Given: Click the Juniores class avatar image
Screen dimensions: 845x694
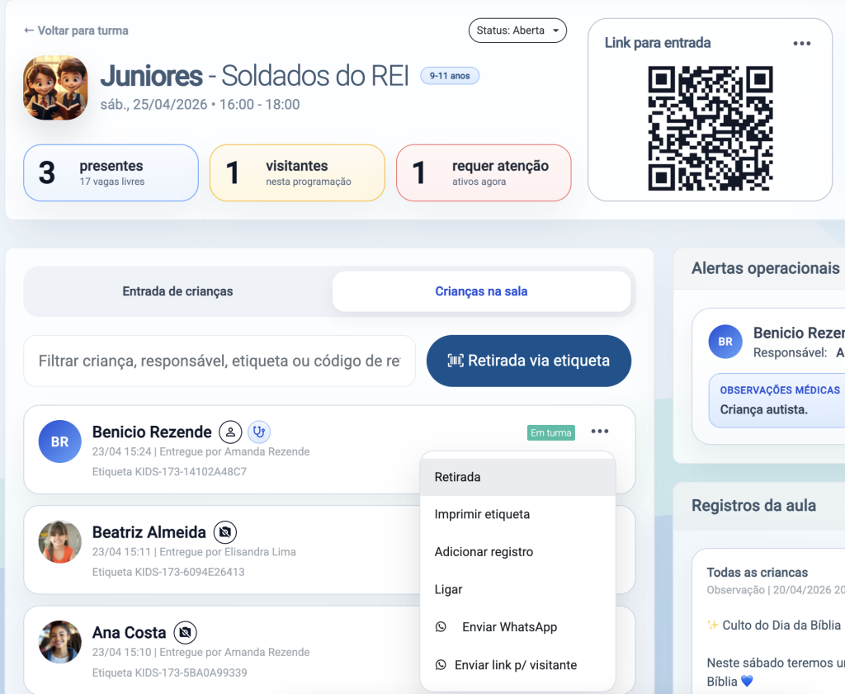Looking at the screenshot, I should (x=55, y=87).
